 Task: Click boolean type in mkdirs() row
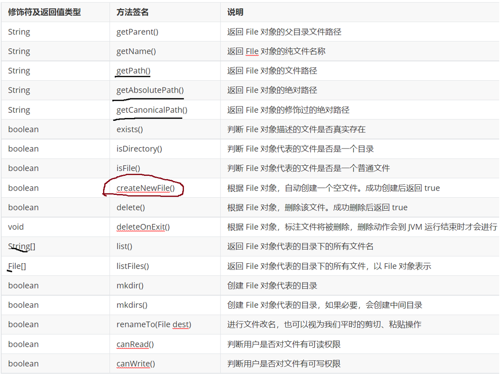coord(23,305)
